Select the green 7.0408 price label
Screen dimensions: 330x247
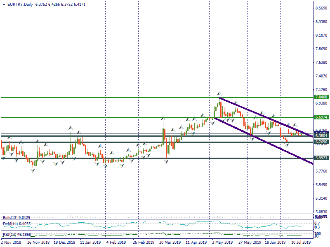click(x=321, y=97)
